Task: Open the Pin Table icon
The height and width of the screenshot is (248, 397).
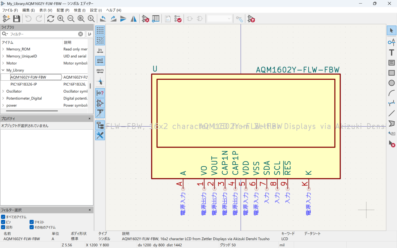Action: click(156, 19)
